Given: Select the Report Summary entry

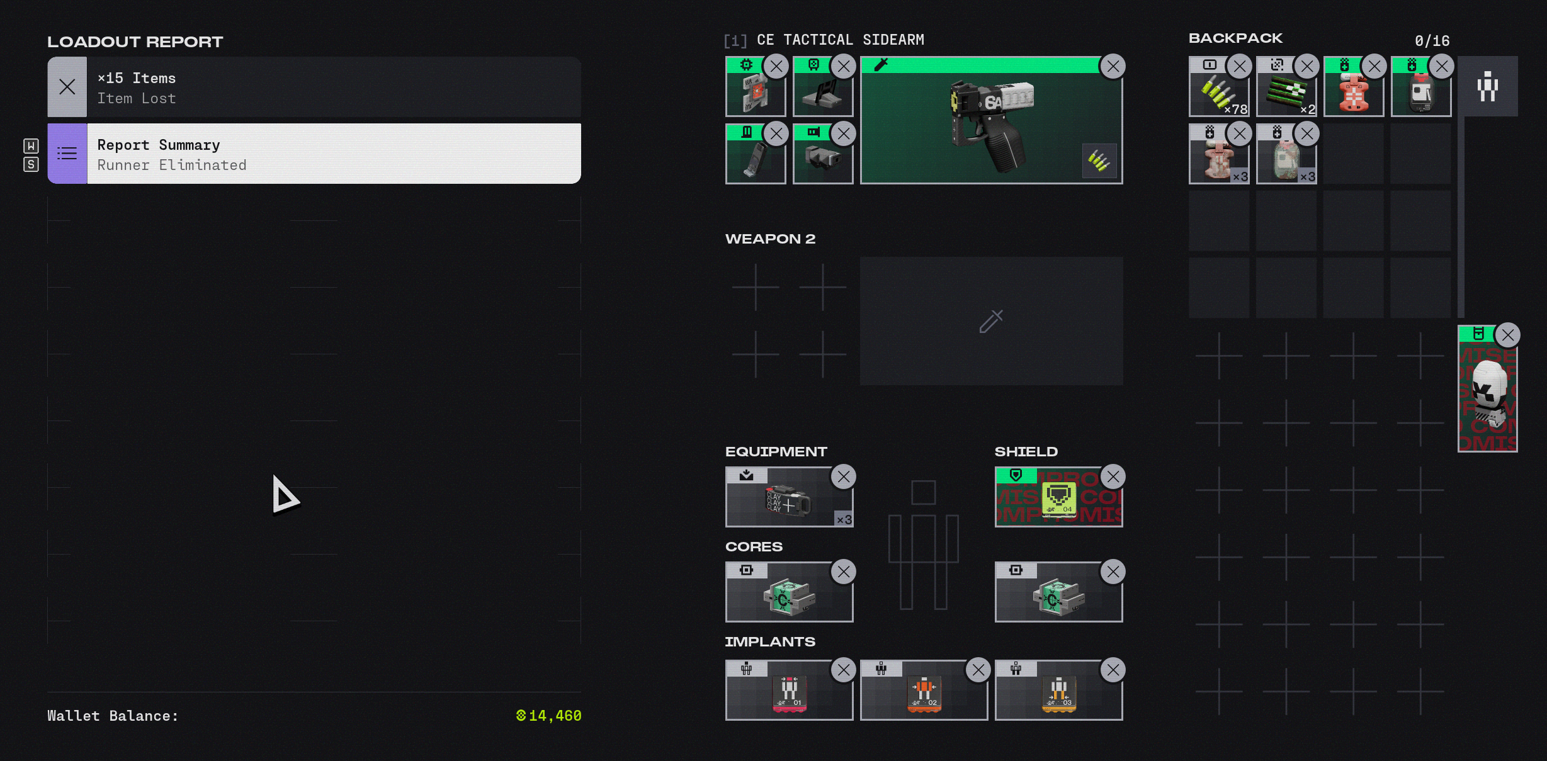Looking at the screenshot, I should tap(334, 154).
